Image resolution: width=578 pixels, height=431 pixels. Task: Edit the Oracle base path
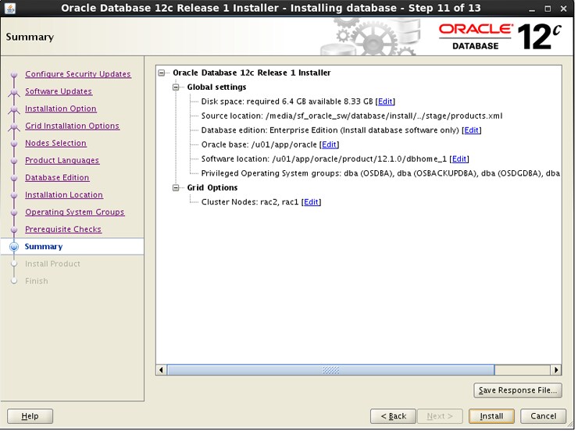329,144
